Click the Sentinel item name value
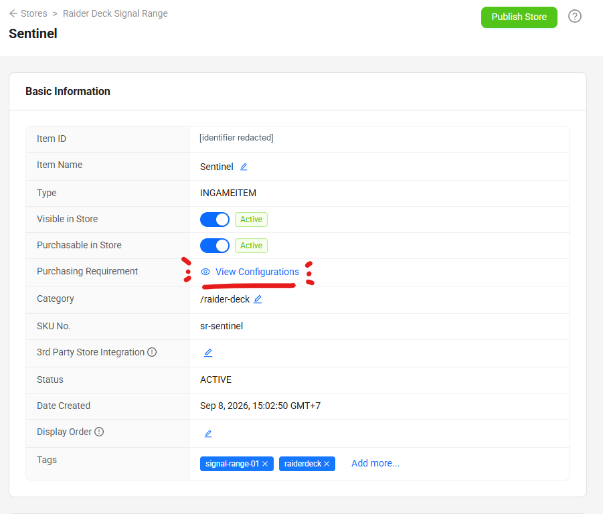This screenshot has width=603, height=514. [x=217, y=167]
